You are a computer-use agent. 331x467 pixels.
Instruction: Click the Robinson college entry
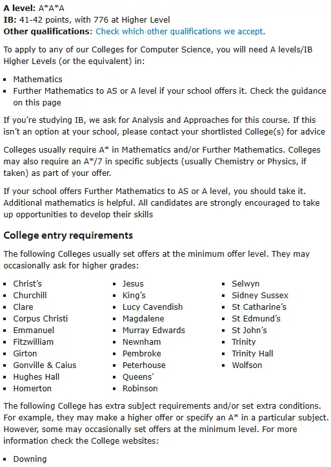coord(140,388)
